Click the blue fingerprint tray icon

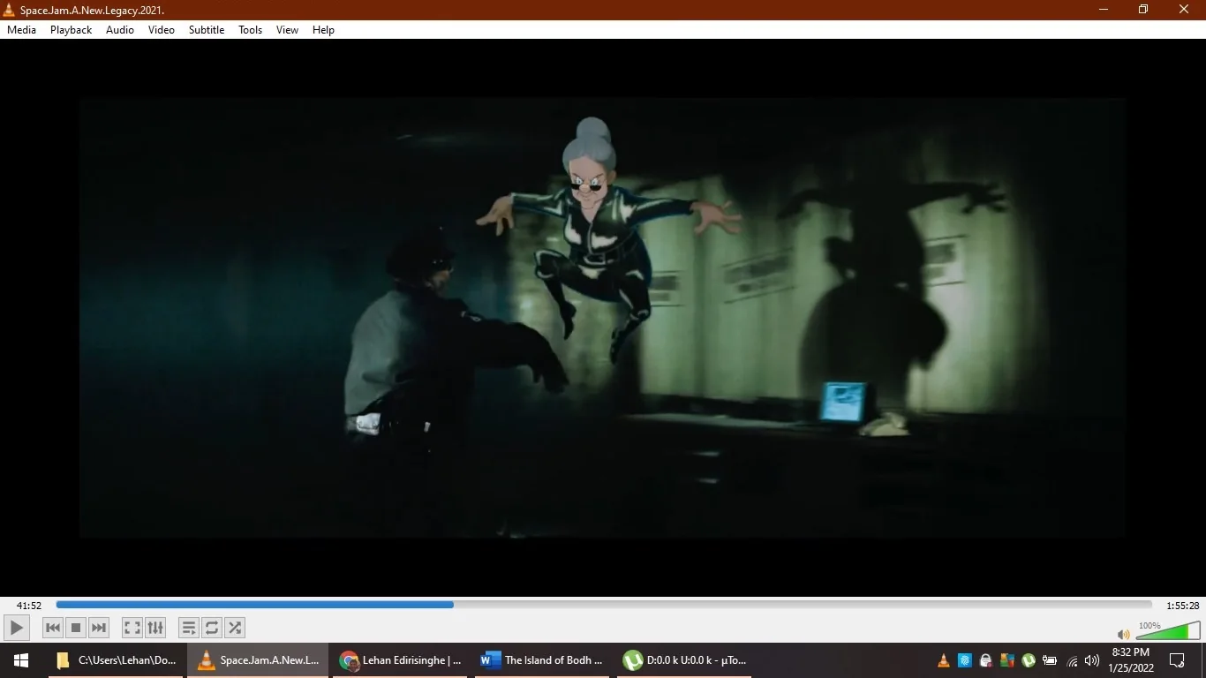coord(965,660)
